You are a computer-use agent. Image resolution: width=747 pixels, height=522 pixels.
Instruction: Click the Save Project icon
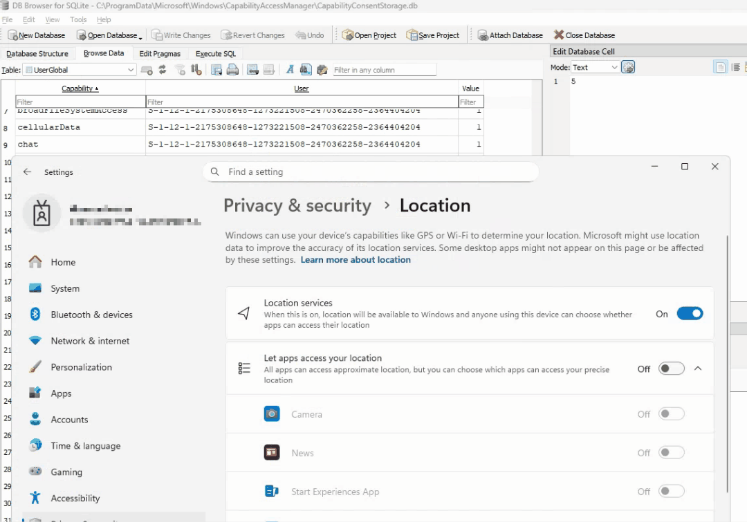[412, 35]
